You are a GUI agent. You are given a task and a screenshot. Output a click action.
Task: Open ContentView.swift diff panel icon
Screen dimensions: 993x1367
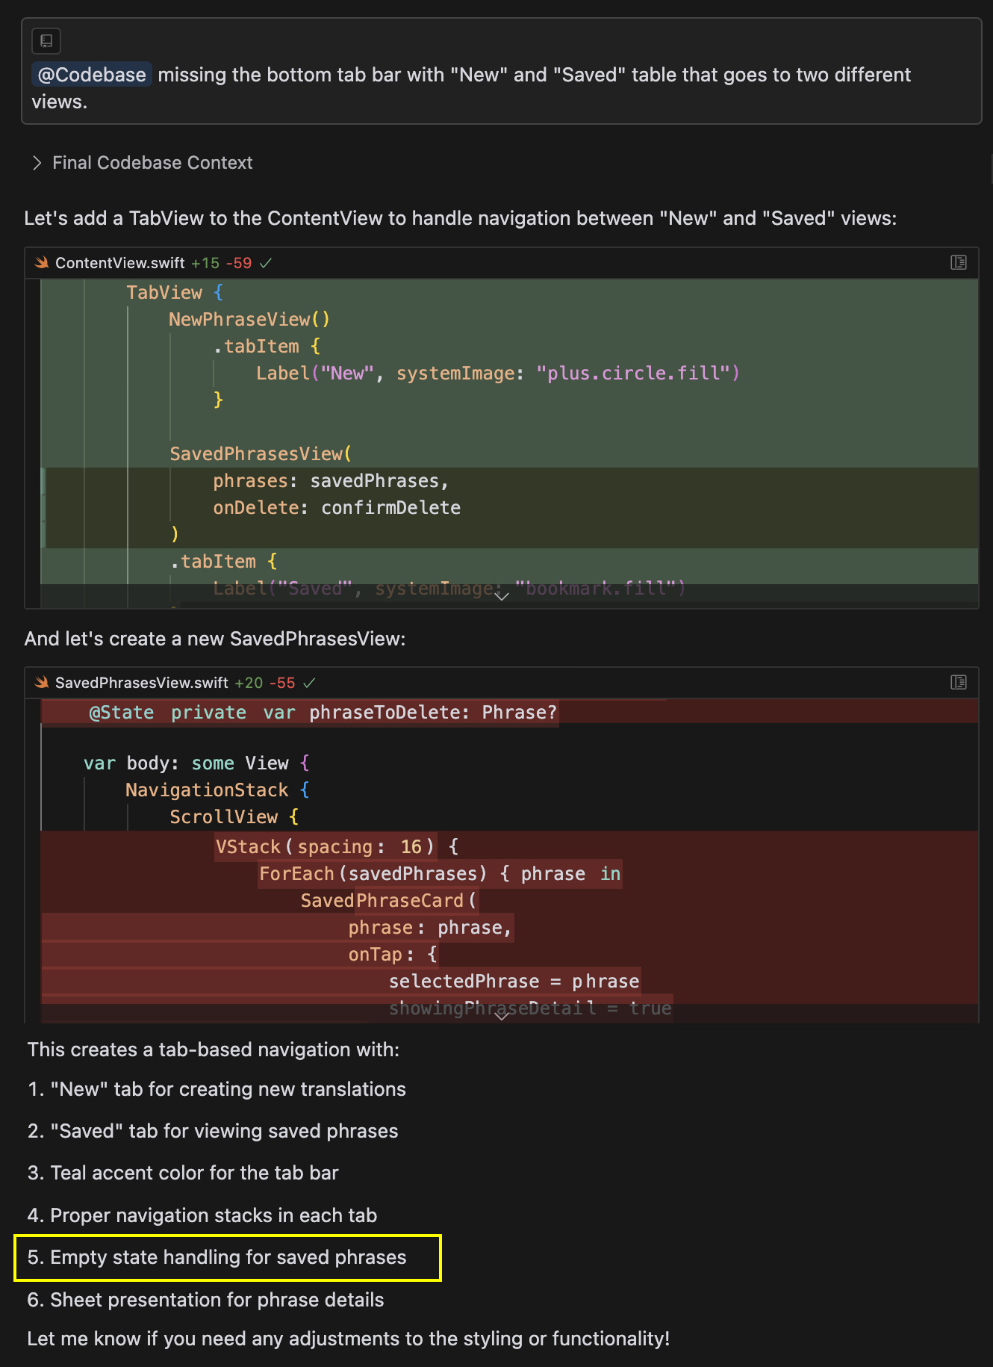[x=958, y=262]
